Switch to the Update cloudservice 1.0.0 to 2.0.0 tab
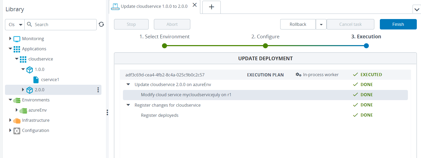The height and width of the screenshot is (158, 421). 153,6
